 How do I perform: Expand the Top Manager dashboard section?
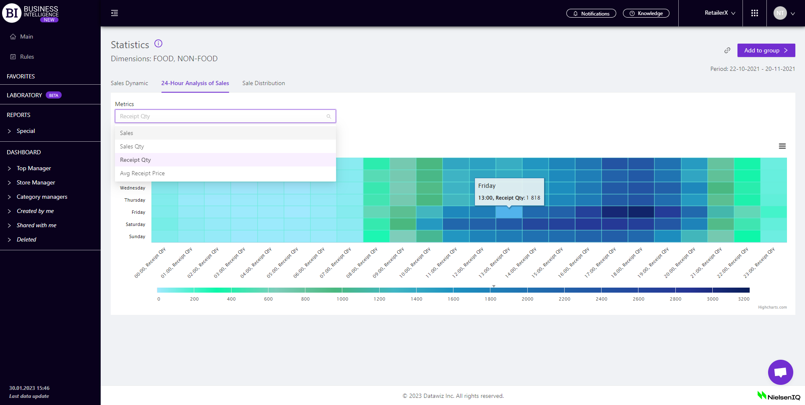[x=34, y=168]
